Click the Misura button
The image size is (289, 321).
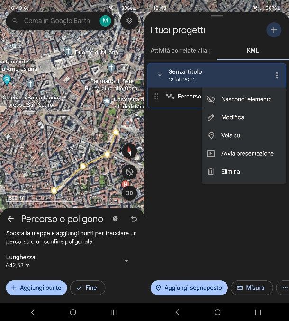coord(252,288)
